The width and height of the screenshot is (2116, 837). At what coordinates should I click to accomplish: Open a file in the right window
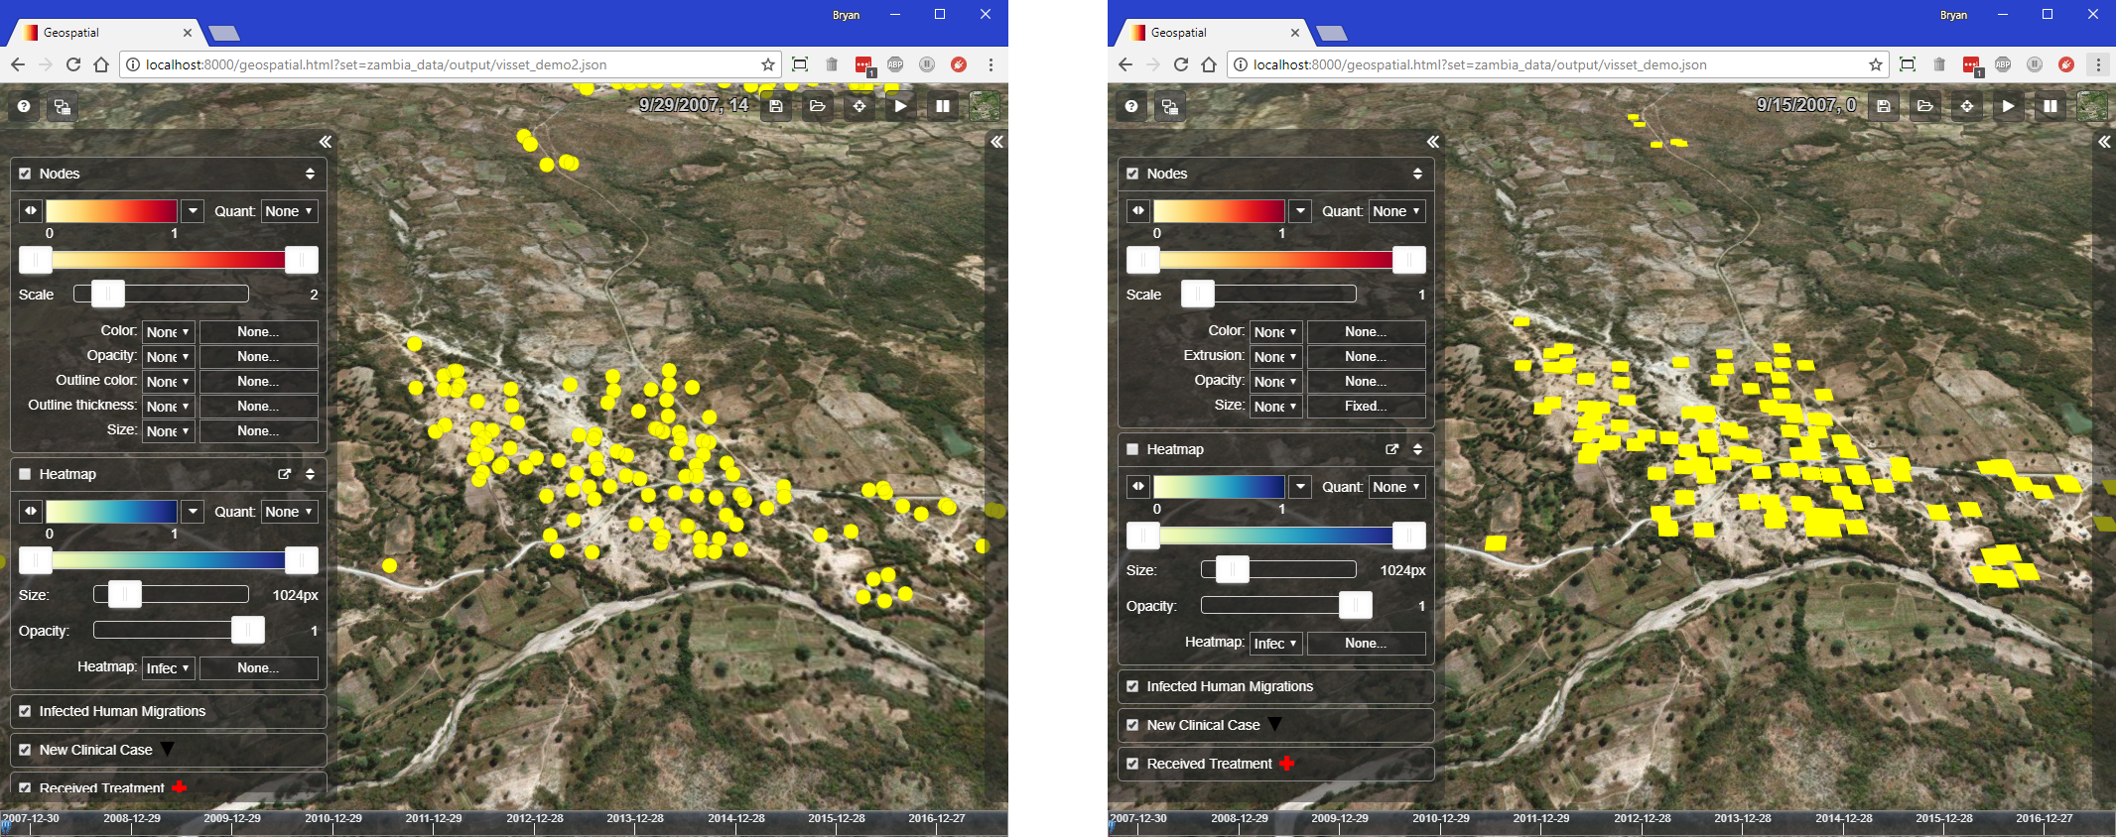click(1925, 106)
